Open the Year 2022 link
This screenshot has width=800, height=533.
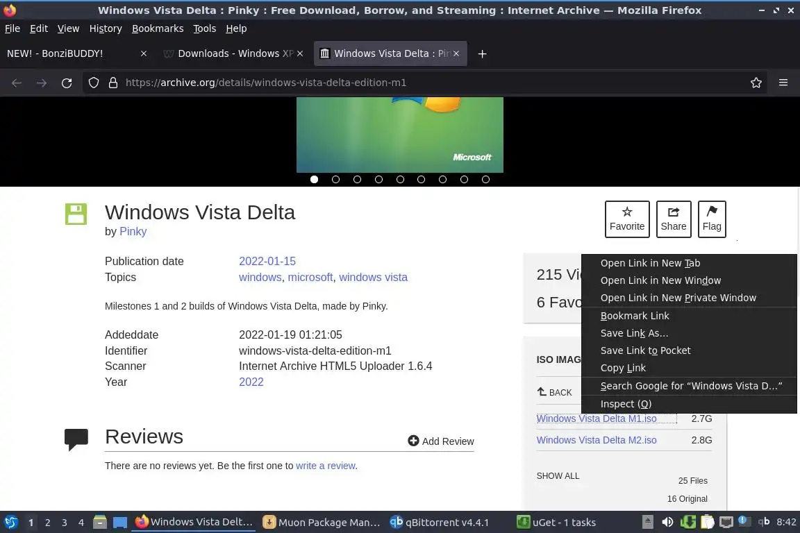pyautogui.click(x=251, y=382)
